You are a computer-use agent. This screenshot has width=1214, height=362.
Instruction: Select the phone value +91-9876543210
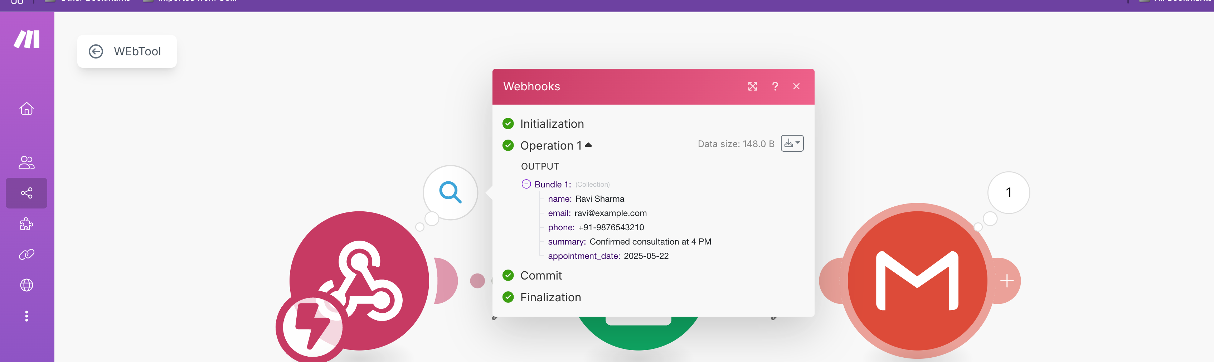point(611,227)
